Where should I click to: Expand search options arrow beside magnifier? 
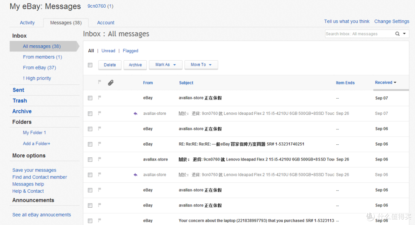click(x=404, y=33)
